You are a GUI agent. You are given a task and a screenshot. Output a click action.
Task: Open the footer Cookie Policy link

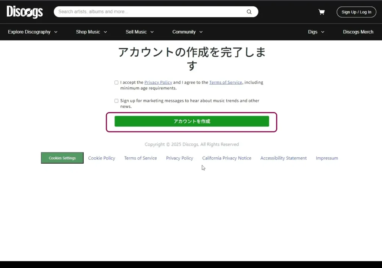101,158
